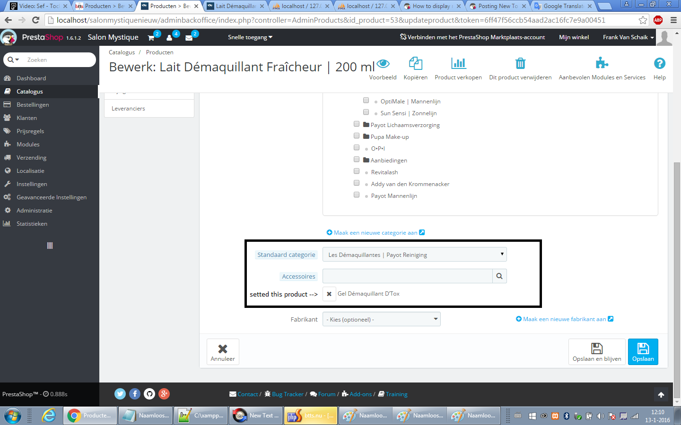681x425 pixels.
Task: Click the Accessoires search input field
Action: click(407, 276)
